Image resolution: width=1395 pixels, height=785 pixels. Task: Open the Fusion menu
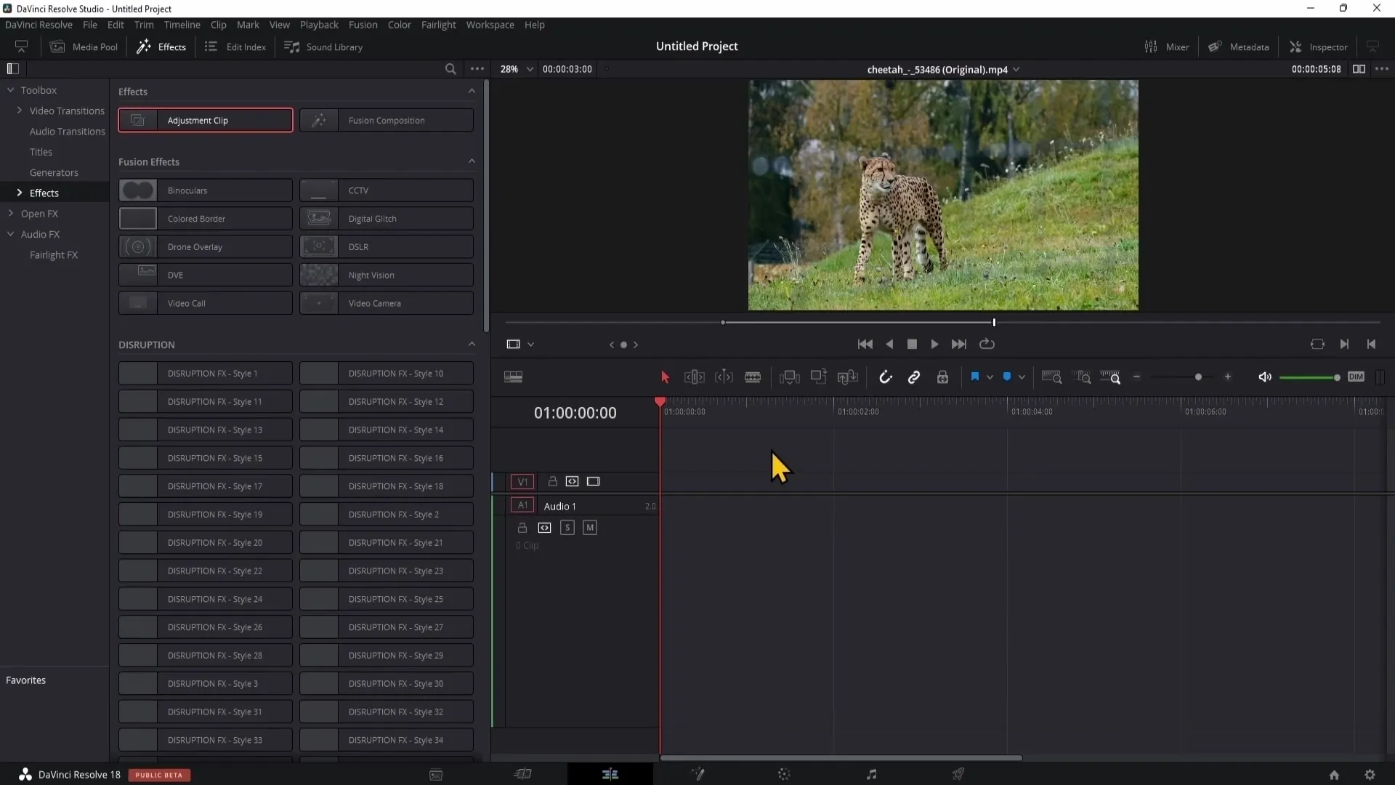pos(363,25)
